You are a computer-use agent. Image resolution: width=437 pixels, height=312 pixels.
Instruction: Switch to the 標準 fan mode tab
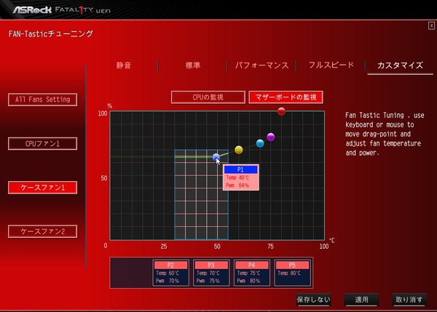pyautogui.click(x=193, y=65)
